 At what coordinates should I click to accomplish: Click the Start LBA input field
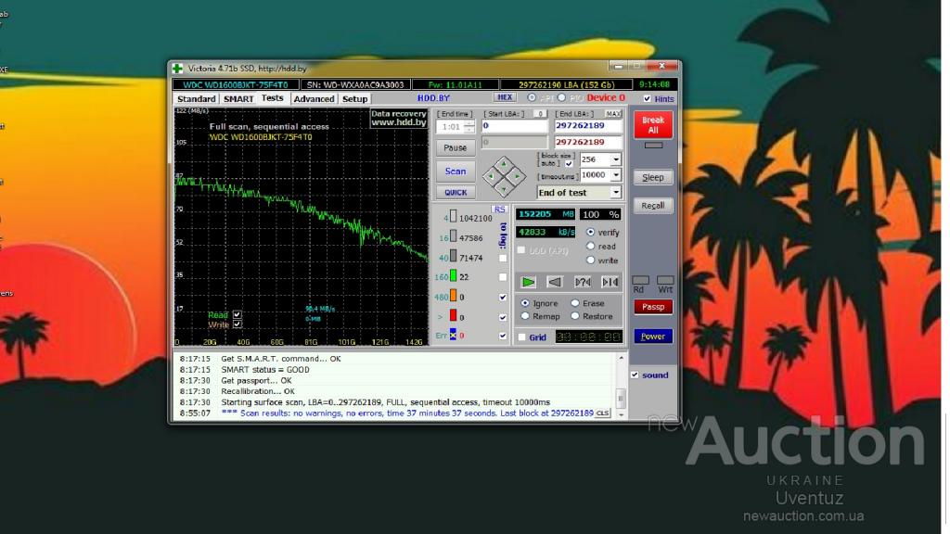click(514, 126)
